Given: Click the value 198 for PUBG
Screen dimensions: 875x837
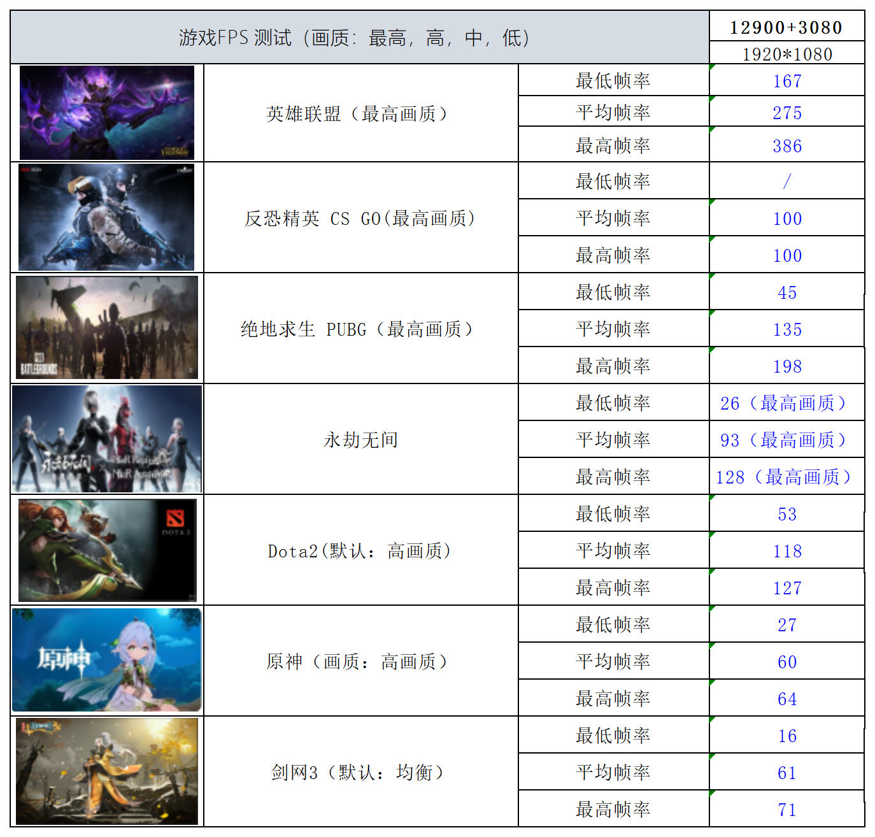Looking at the screenshot, I should 787,366.
